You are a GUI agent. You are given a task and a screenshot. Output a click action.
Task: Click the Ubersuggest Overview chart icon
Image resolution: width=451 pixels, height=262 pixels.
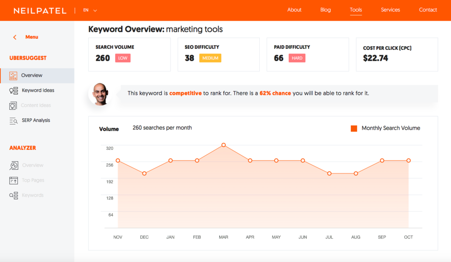13,76
